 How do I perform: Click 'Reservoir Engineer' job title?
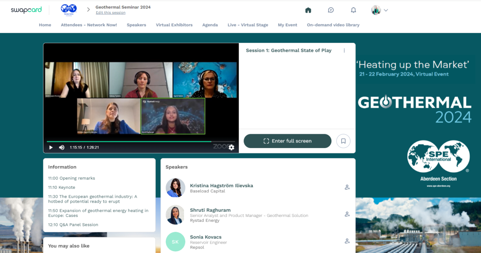click(209, 242)
